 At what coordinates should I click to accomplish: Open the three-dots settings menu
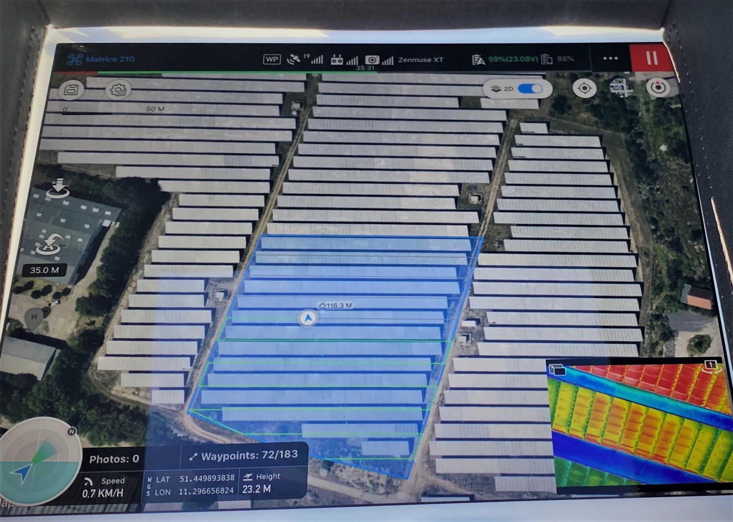(610, 58)
